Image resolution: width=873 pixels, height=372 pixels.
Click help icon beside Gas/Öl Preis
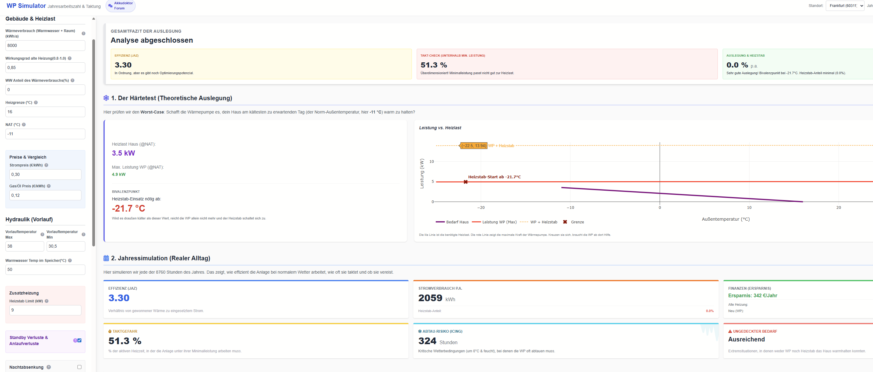49,186
